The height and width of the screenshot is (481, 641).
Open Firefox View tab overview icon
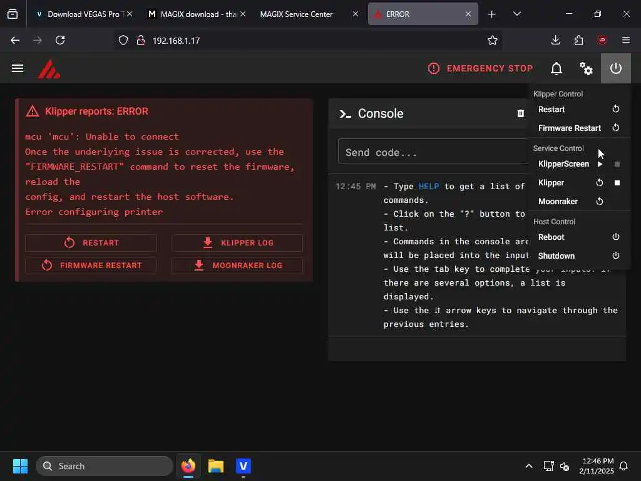[x=13, y=14]
